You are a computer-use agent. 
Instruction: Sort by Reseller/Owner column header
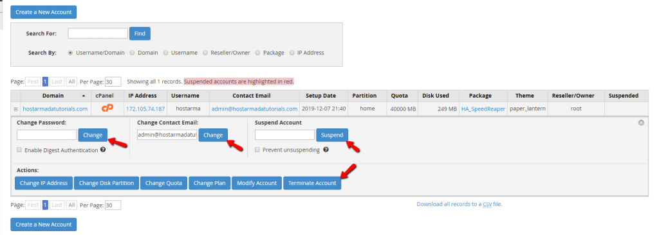[573, 96]
